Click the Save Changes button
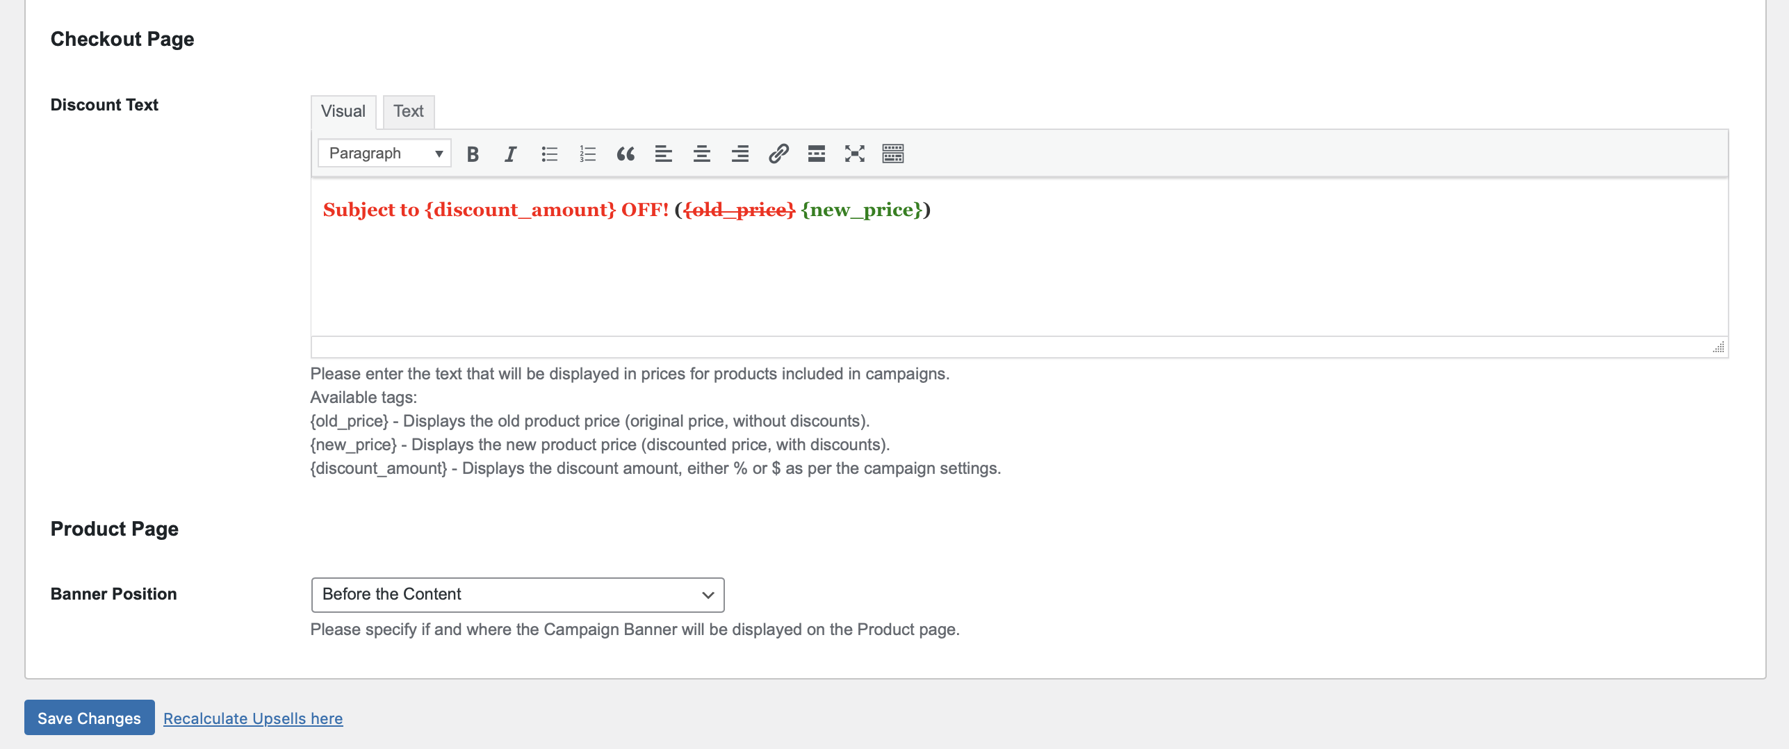 coord(90,718)
